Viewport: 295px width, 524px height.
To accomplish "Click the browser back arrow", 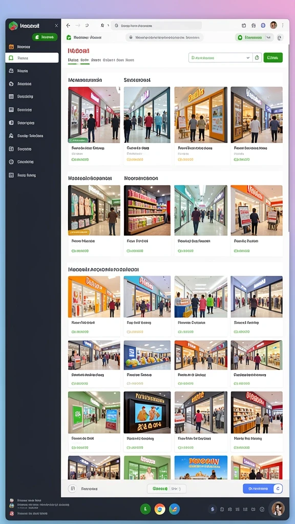I will [x=68, y=26].
